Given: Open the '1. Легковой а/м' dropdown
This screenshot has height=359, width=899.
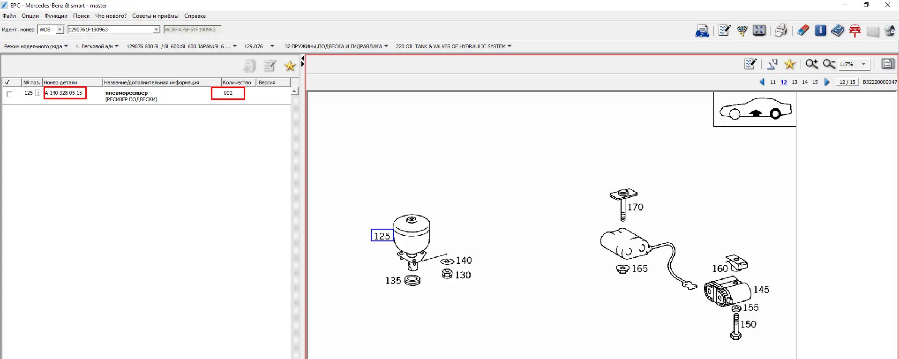Looking at the screenshot, I should coord(97,46).
